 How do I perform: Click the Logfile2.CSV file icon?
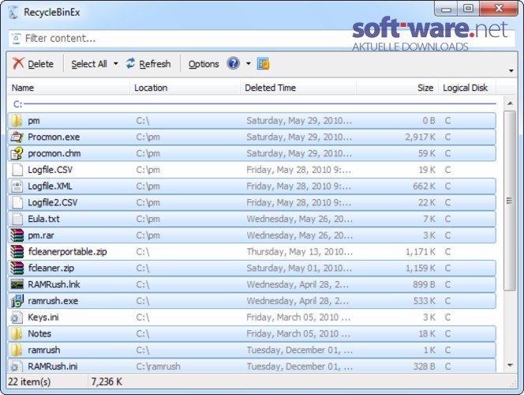[x=17, y=202]
